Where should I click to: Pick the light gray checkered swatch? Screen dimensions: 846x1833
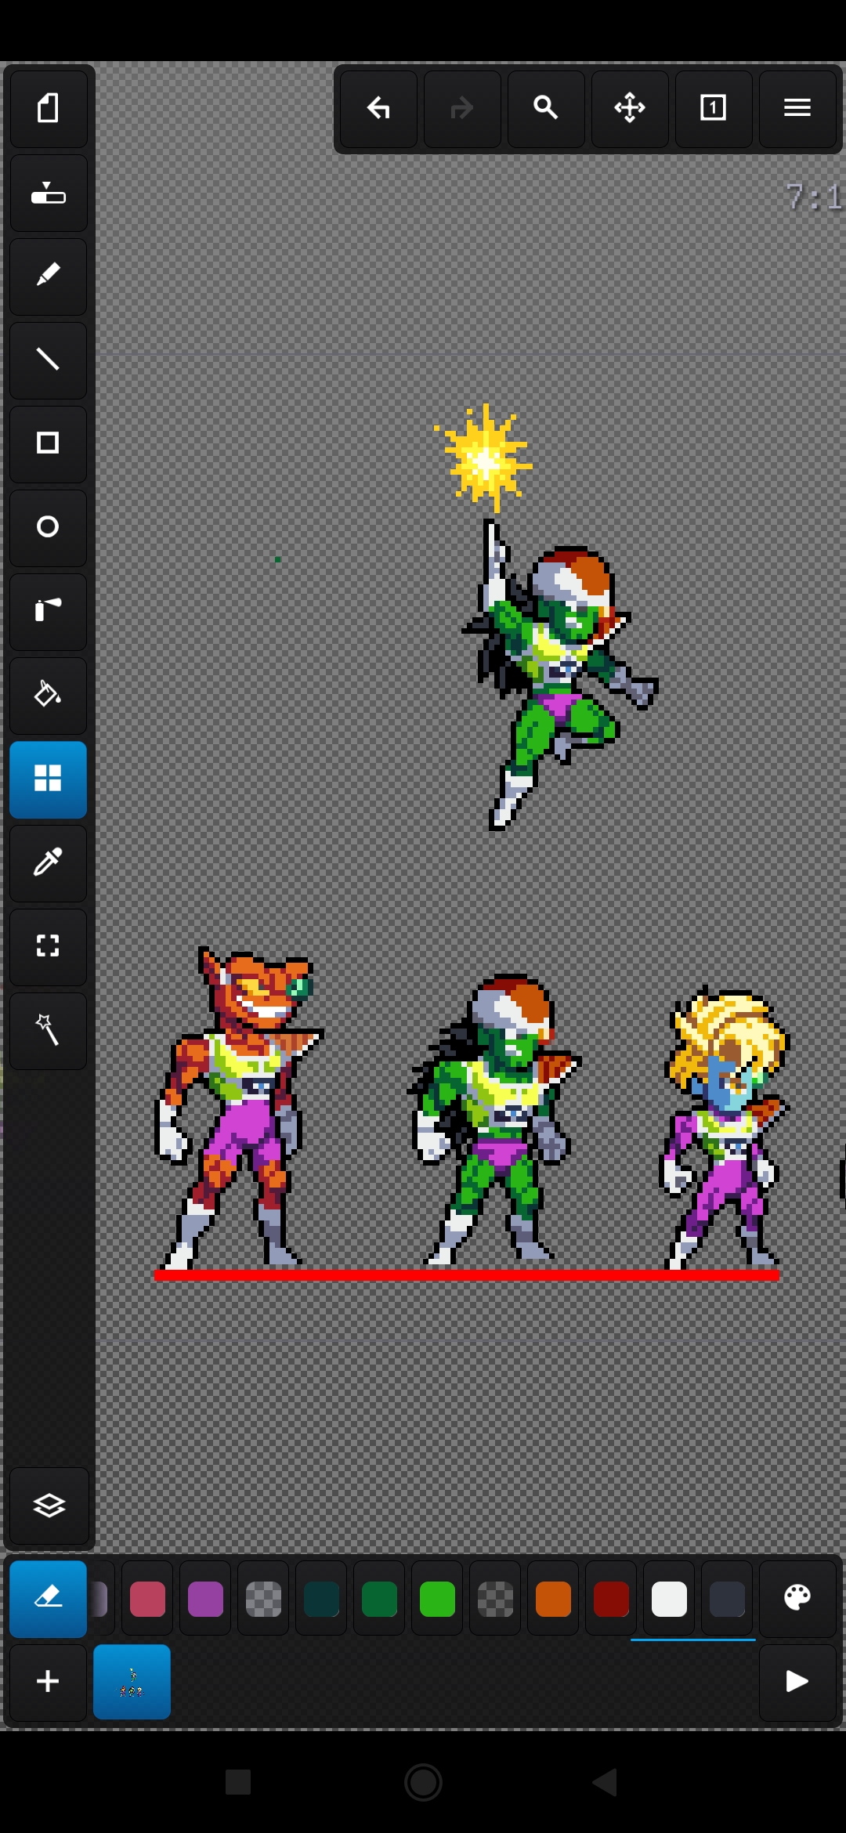tap(263, 1599)
